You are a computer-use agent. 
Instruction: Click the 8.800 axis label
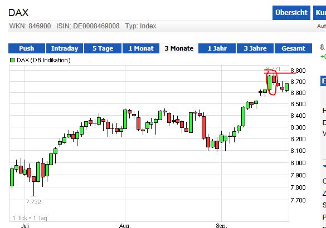pos(298,71)
